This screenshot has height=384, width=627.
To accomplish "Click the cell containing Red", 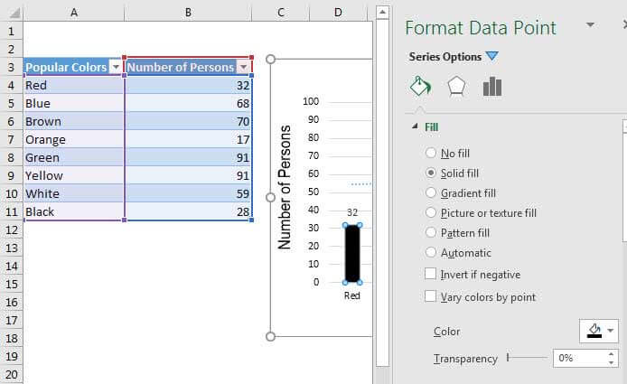I will point(74,85).
